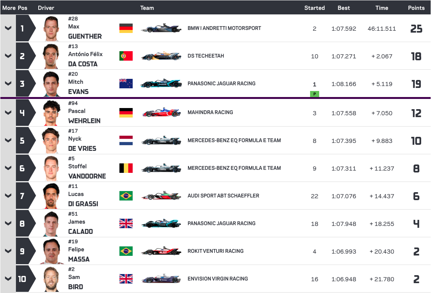The height and width of the screenshot is (293, 431).
Task: Expand the row chevron for Sam Bird
Action: pyautogui.click(x=8, y=279)
